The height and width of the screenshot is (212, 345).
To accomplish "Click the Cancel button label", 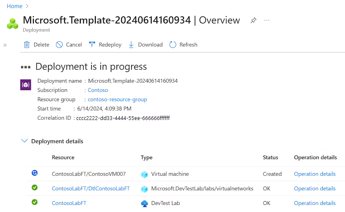I will [x=74, y=45].
